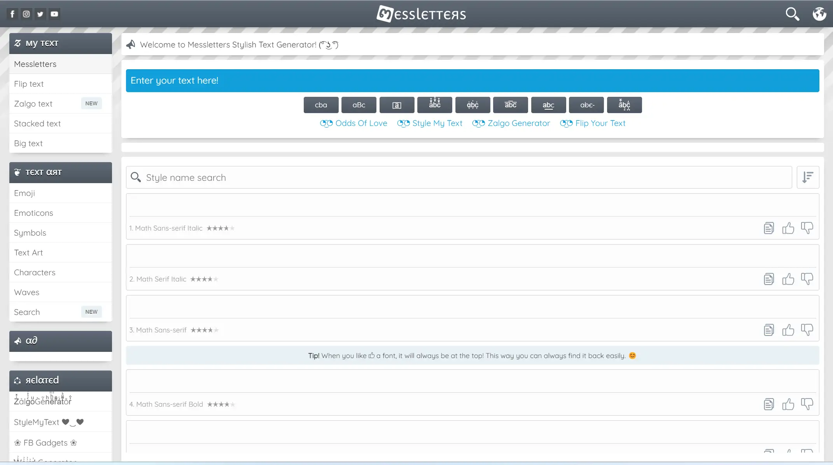The width and height of the screenshot is (833, 465).
Task: Dislike the Math Serif Italic font
Action: (x=807, y=279)
